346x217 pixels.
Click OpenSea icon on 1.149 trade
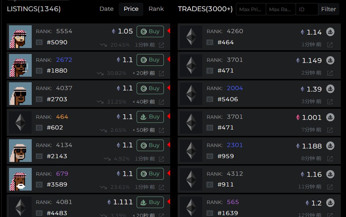(x=330, y=60)
